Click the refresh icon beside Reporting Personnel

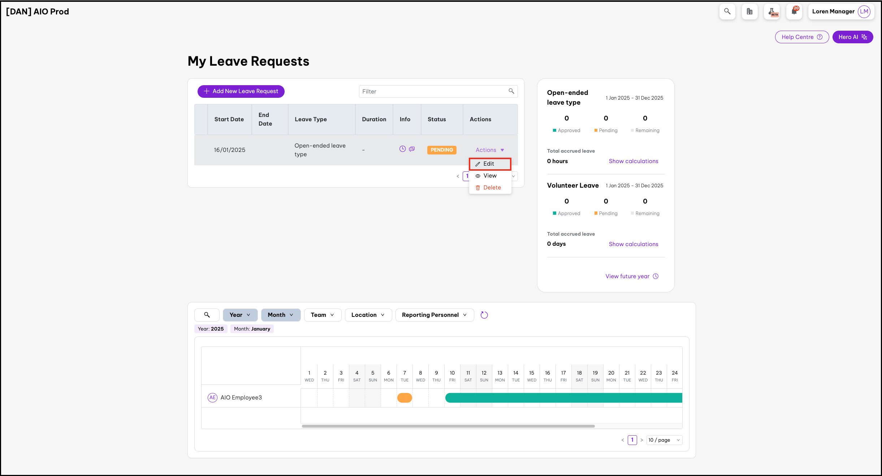tap(484, 315)
